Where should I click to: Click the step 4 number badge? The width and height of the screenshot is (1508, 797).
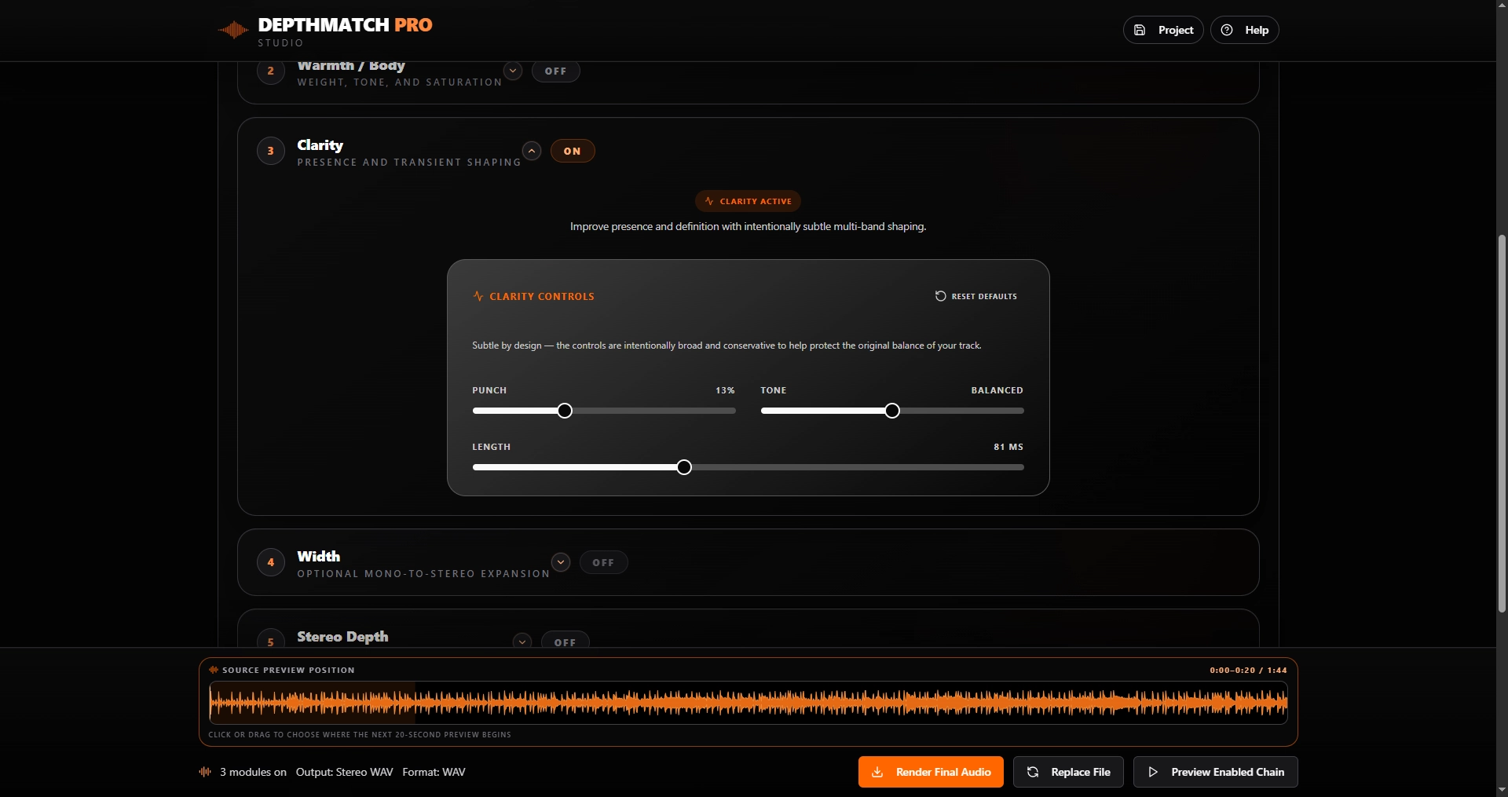[271, 562]
